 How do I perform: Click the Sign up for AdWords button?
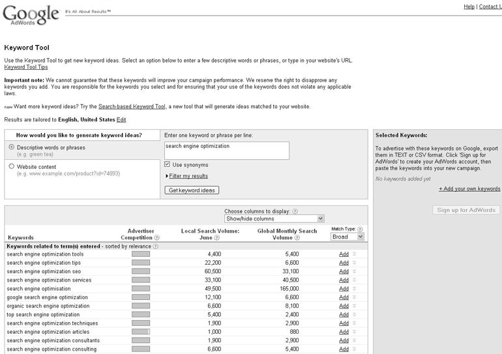tap(466, 210)
